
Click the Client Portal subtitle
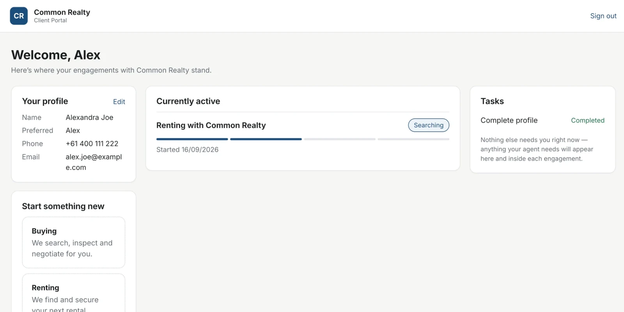tap(50, 21)
